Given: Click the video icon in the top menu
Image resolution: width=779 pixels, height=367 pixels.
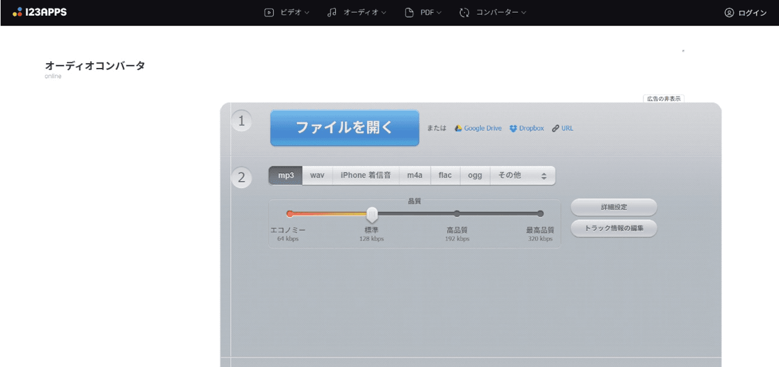Looking at the screenshot, I should pyautogui.click(x=269, y=12).
